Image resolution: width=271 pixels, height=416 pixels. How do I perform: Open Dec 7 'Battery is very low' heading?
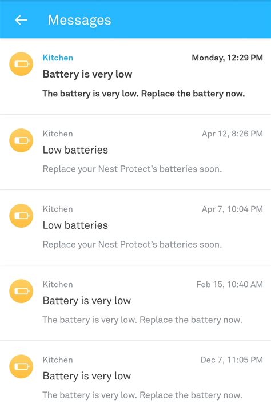87,376
